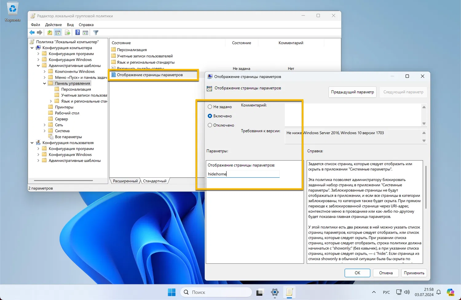Switch to the Расширенный tab

tap(125, 181)
